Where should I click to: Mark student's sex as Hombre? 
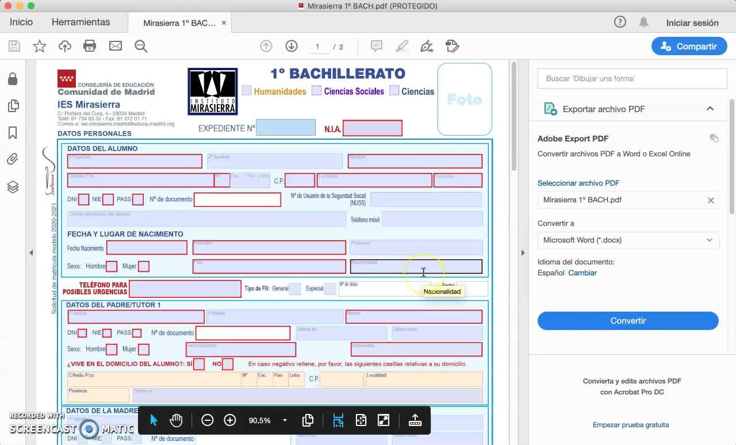click(x=112, y=266)
